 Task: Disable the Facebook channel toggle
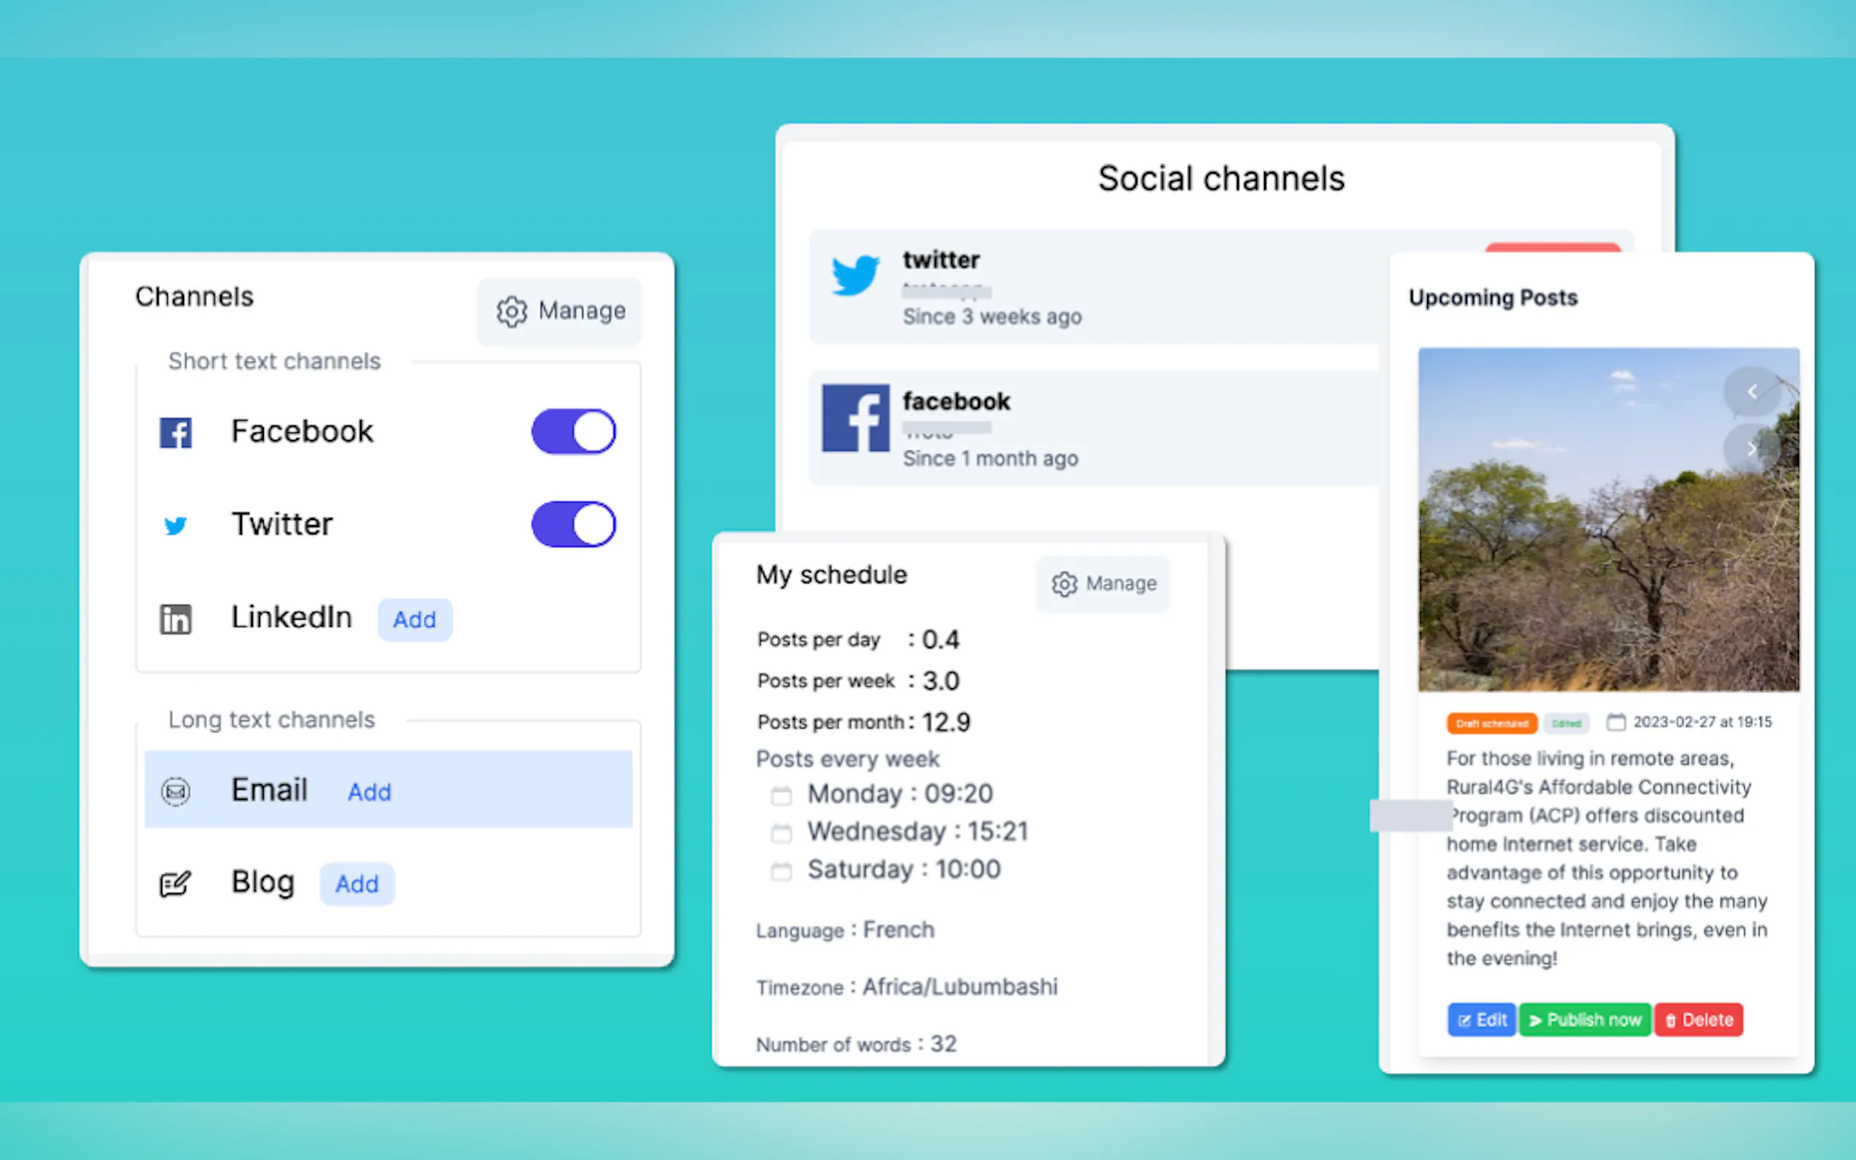tap(573, 431)
